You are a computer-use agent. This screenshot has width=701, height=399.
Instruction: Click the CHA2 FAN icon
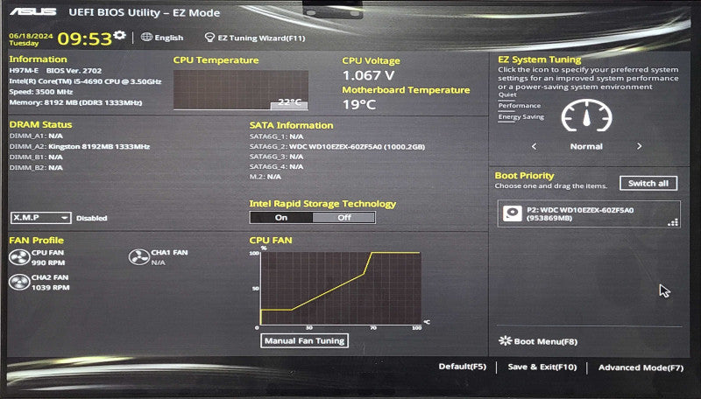pyautogui.click(x=19, y=282)
